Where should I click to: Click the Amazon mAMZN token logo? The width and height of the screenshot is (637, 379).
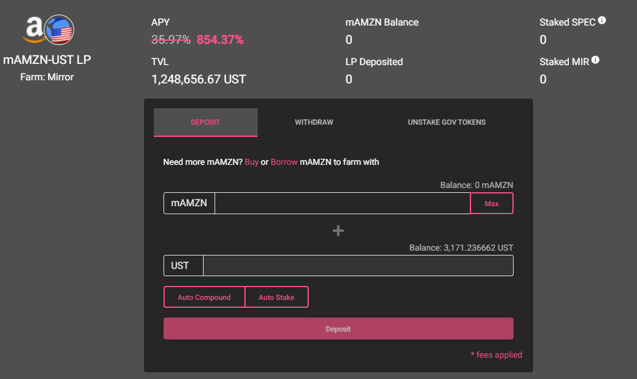(x=33, y=30)
